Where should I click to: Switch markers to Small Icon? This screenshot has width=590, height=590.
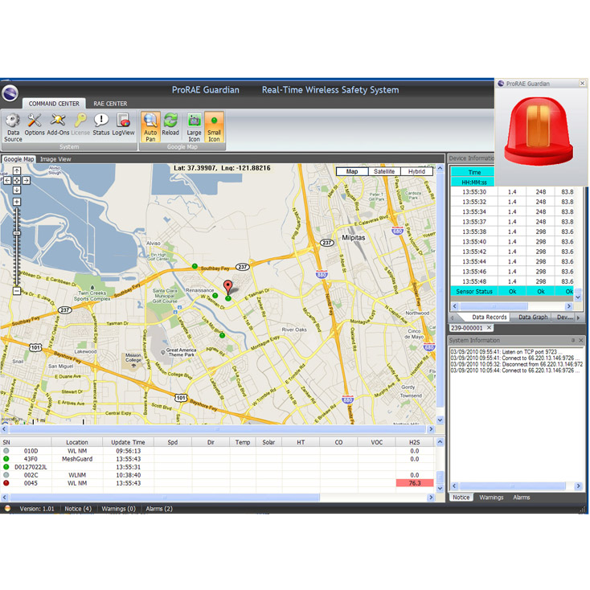(214, 127)
